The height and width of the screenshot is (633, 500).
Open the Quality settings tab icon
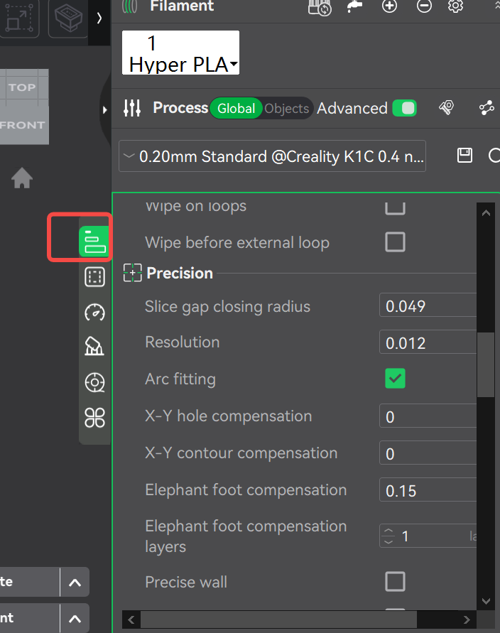pos(94,242)
